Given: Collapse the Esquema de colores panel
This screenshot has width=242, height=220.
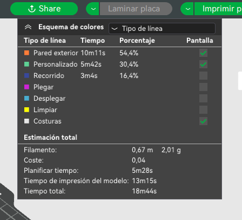Looking at the screenshot, I should [x=28, y=27].
